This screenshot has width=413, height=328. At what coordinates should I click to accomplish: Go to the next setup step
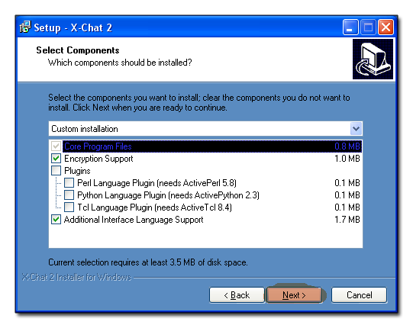click(x=294, y=295)
